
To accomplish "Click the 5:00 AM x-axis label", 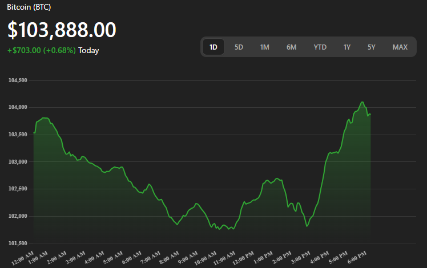I will click(x=113, y=257).
